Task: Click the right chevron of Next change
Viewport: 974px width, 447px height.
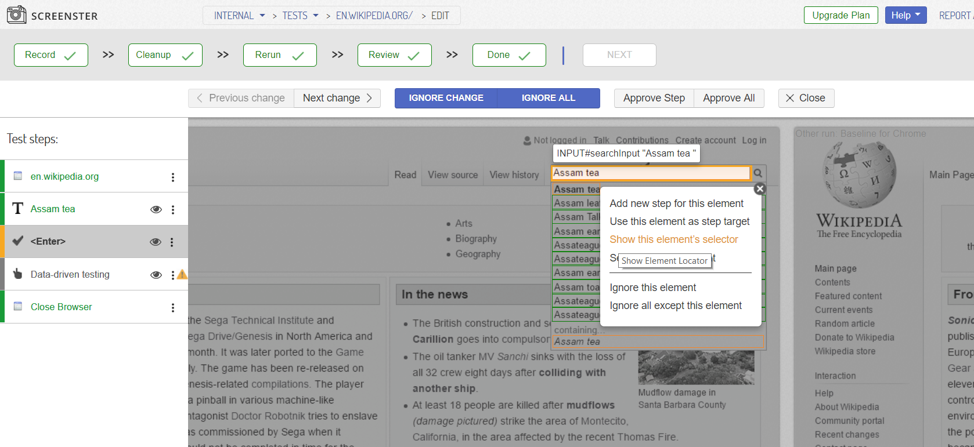Action: tap(369, 98)
